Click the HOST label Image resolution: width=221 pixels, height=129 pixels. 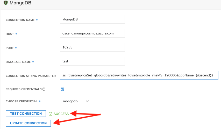tap(10, 34)
